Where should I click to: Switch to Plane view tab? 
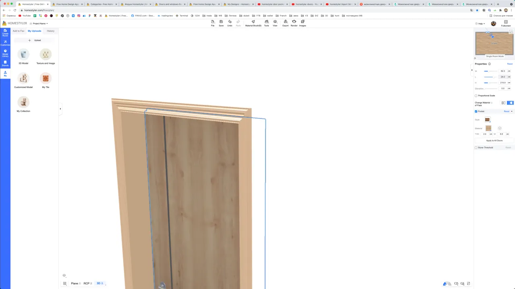point(74,283)
